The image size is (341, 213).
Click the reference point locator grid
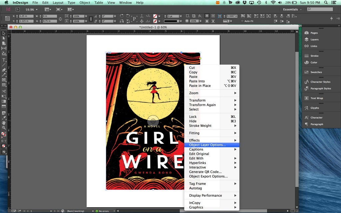click(x=7, y=19)
